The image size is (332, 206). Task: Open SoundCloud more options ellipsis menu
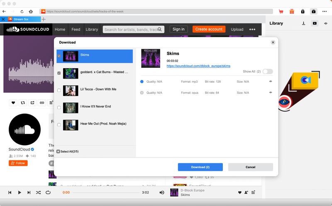click(252, 29)
